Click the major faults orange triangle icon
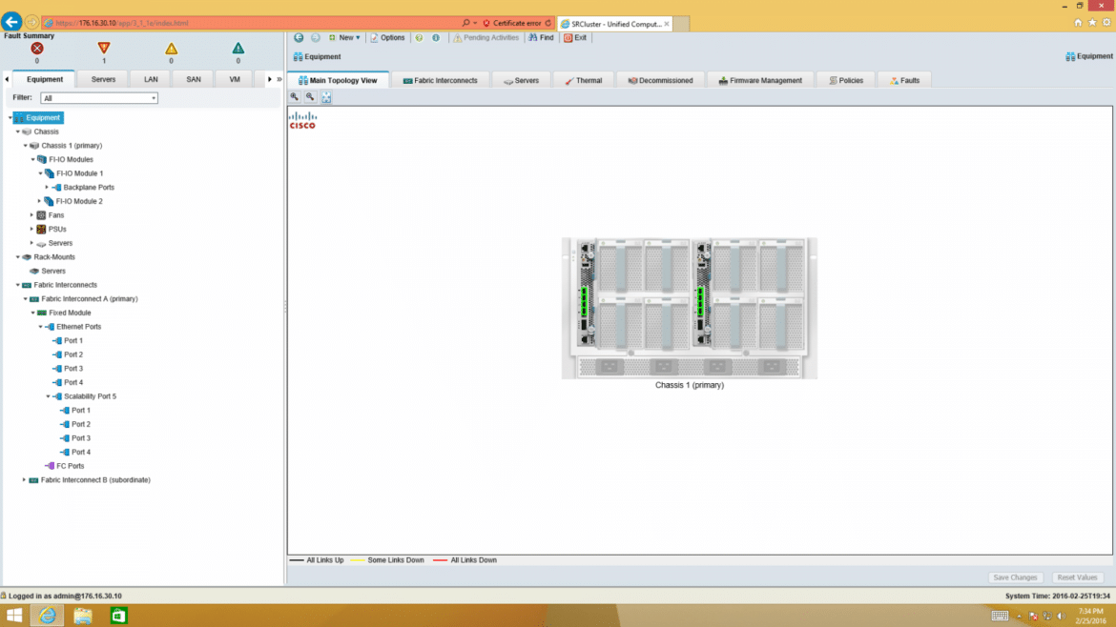 coord(104,49)
